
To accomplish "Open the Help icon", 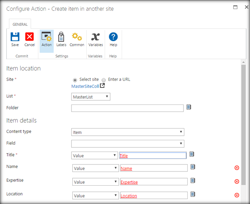I will pyautogui.click(x=113, y=39).
